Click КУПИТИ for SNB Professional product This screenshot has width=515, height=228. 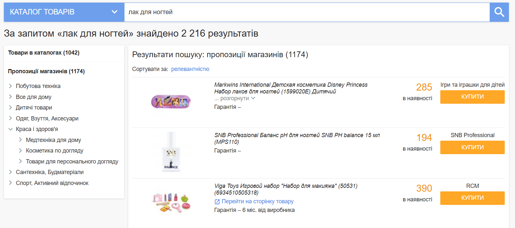point(472,147)
